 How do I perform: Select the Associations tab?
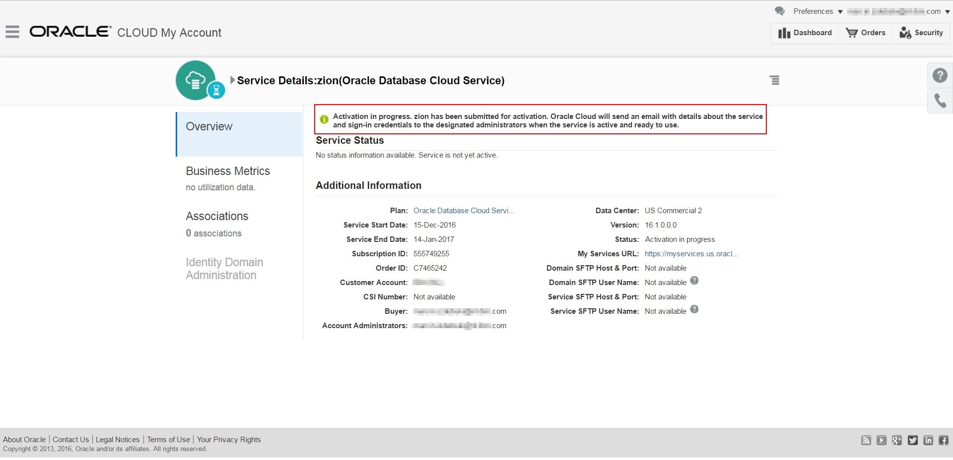pos(217,216)
